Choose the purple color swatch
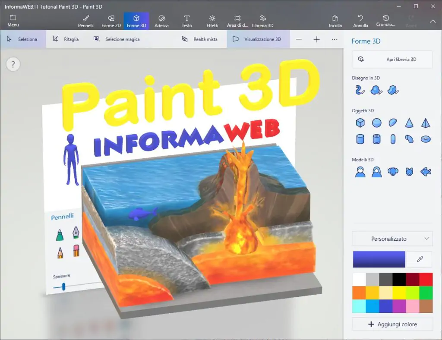442x340 pixels. pos(399,306)
